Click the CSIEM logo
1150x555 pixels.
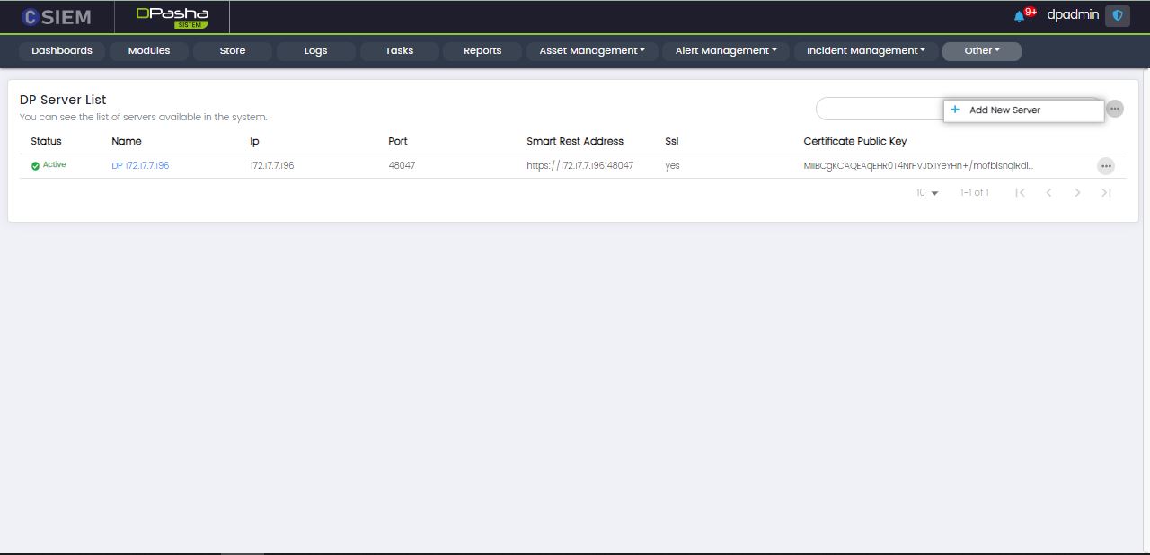pos(57,17)
